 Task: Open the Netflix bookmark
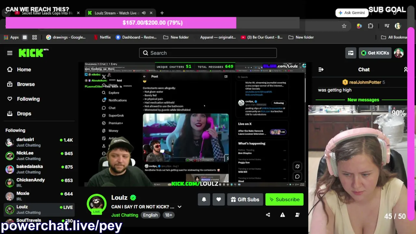pos(102,37)
